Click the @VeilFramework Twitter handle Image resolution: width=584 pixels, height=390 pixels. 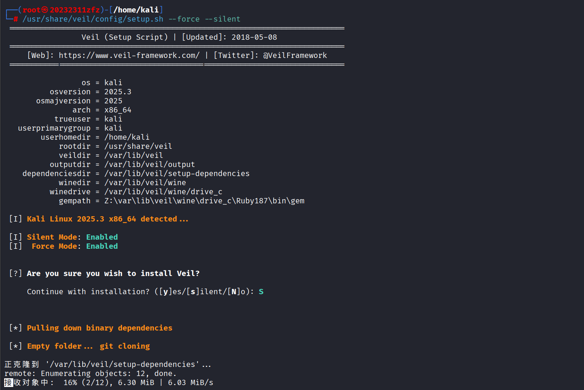click(x=295, y=55)
